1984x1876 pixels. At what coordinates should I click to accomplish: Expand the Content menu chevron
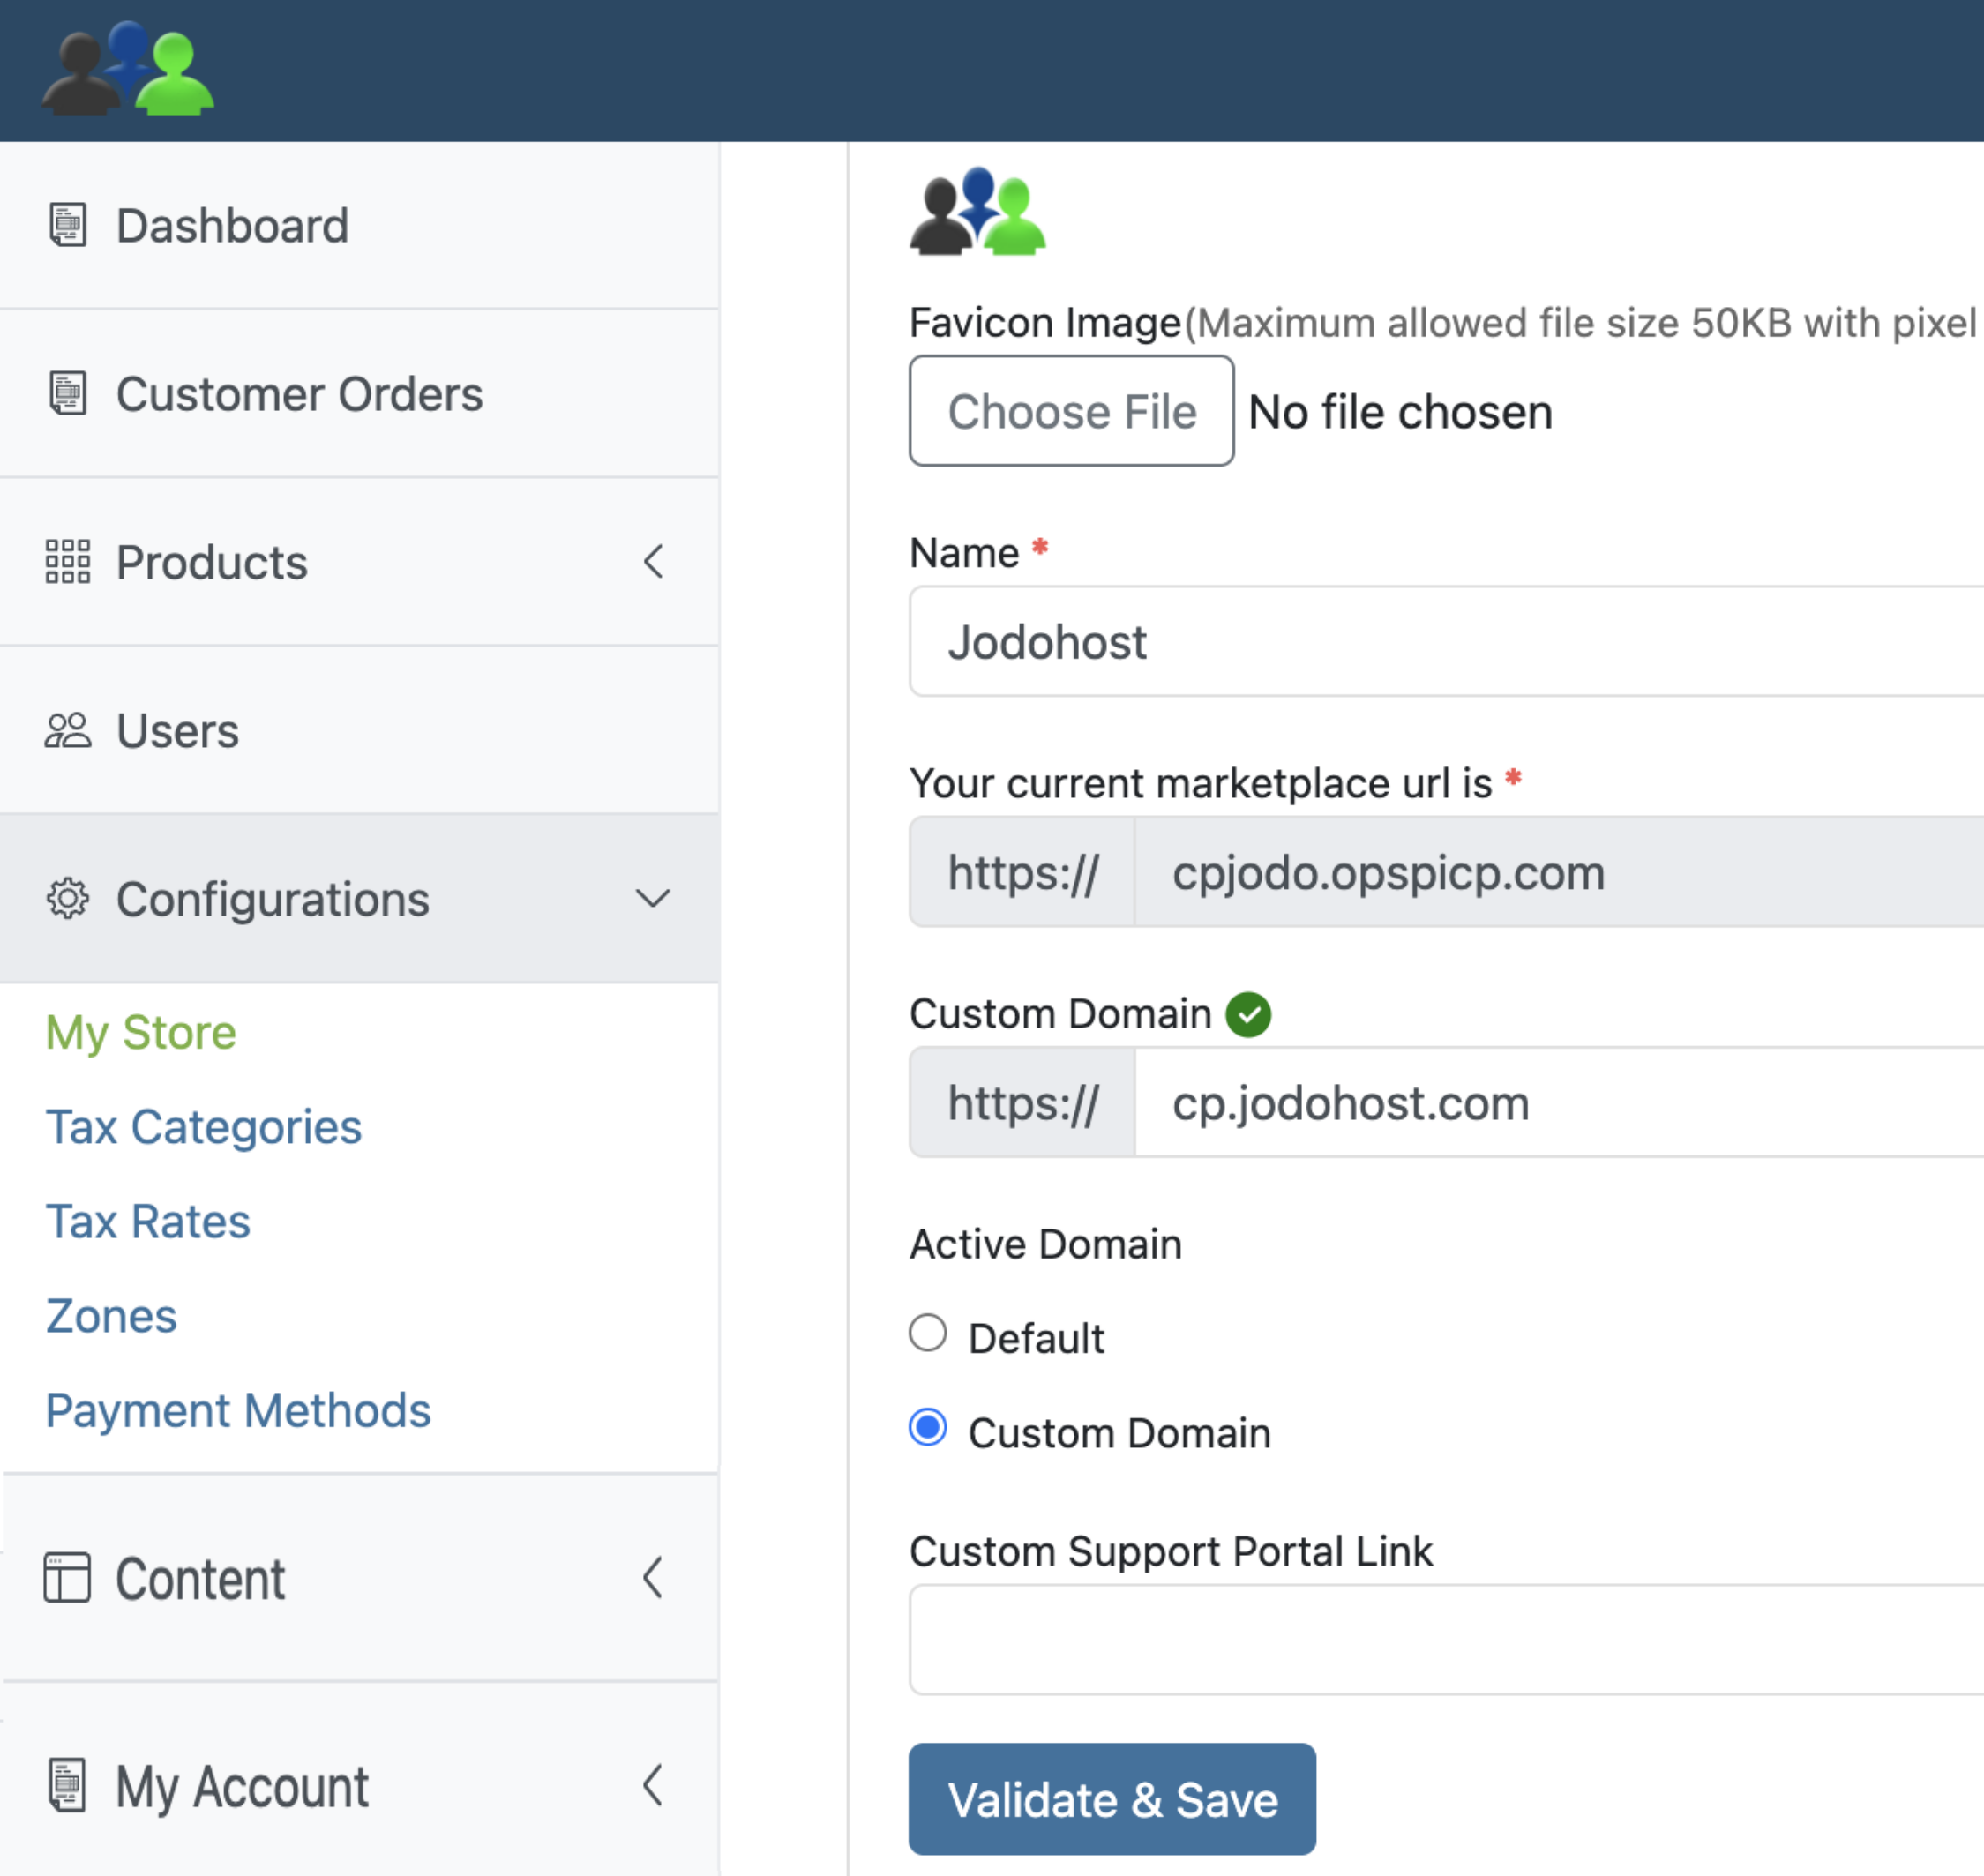click(x=653, y=1578)
